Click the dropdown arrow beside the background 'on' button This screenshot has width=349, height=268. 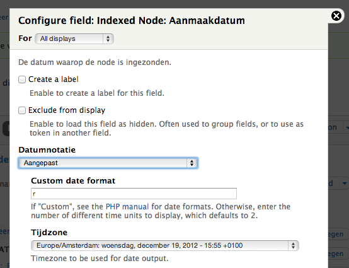click(346, 127)
